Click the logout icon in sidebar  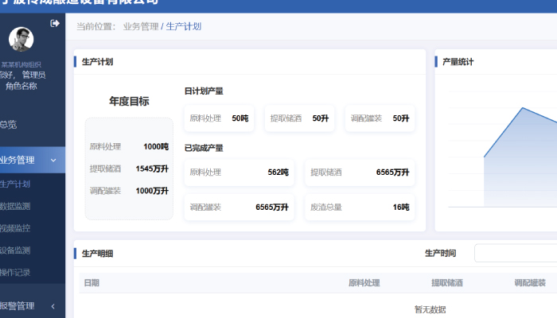55,23
